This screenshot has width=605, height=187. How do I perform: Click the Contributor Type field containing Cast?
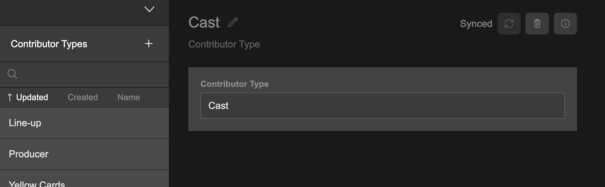pyautogui.click(x=382, y=106)
